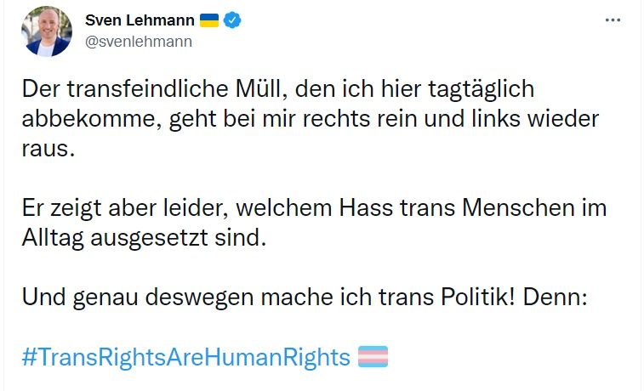
Task: Click the trans pride flag emoji
Action: click(x=373, y=356)
